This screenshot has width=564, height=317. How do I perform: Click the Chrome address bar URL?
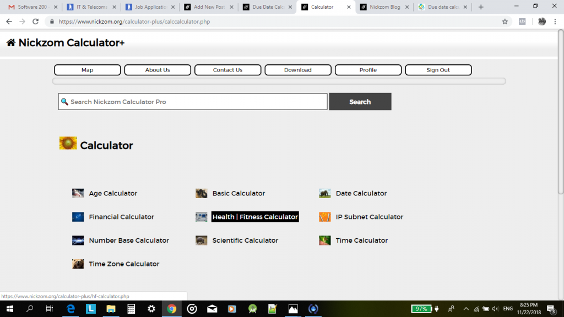tap(134, 21)
